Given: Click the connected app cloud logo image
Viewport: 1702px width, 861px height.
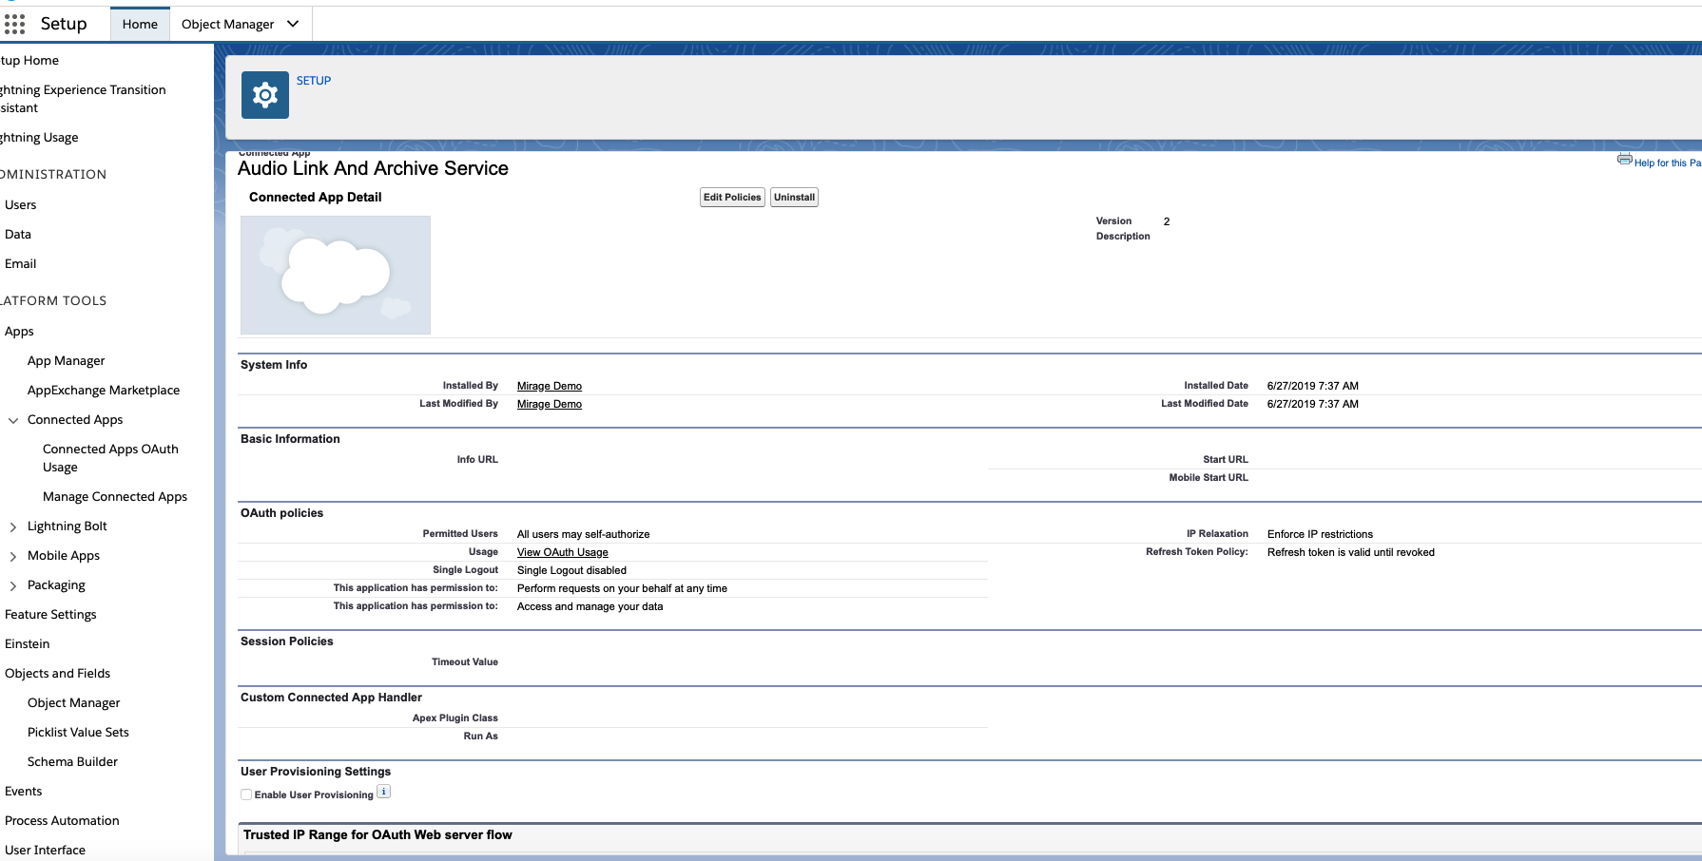Looking at the screenshot, I should pos(336,275).
